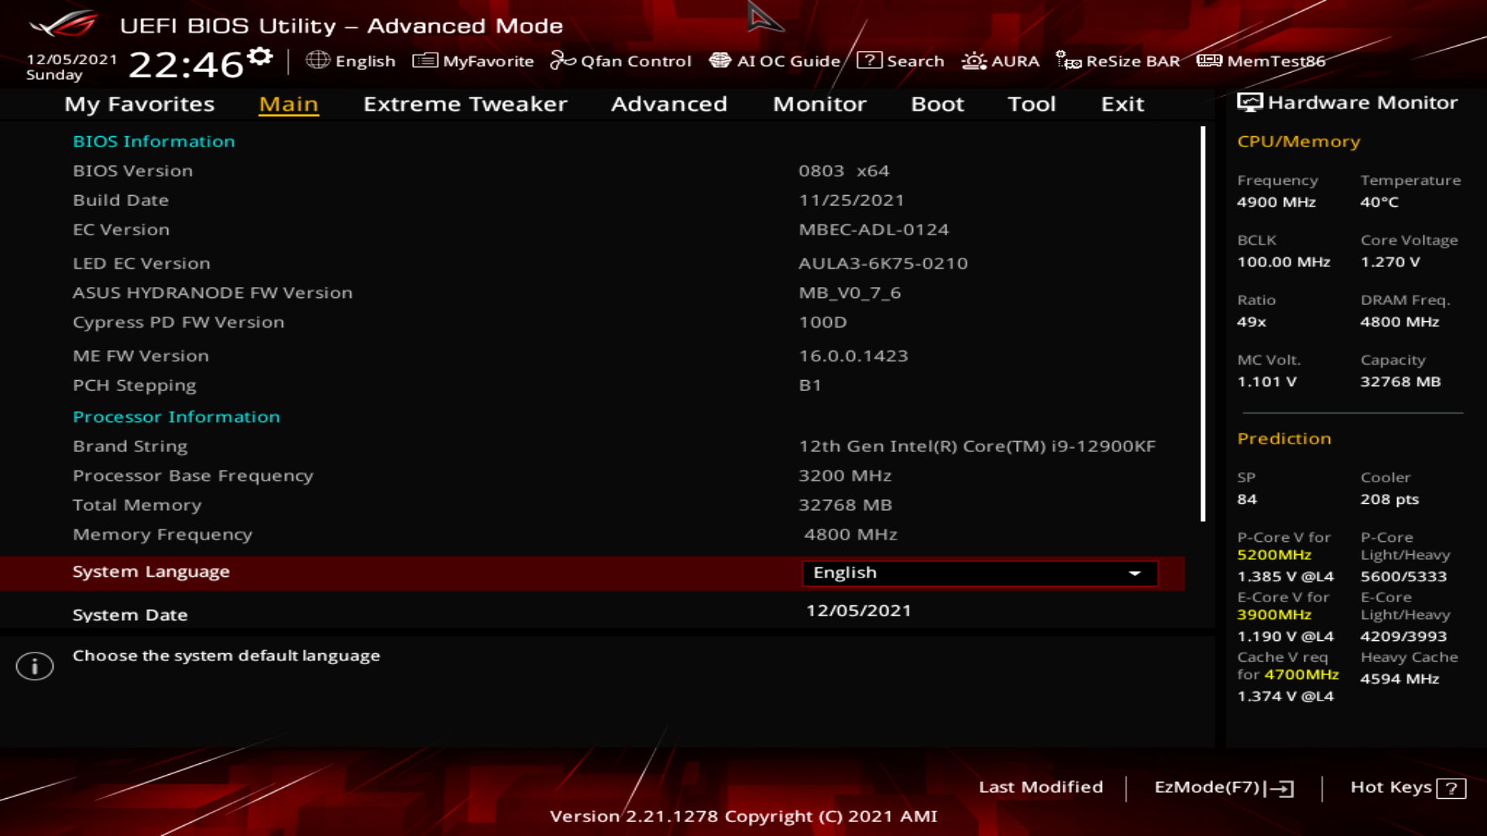Switch to the Extreme Tweaker tab
Screen dimensions: 1487x836
coord(465,104)
